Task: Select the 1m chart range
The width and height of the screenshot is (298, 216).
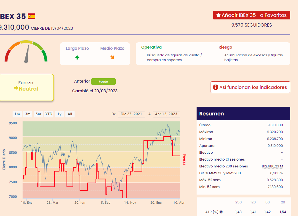Action: (x=17, y=114)
